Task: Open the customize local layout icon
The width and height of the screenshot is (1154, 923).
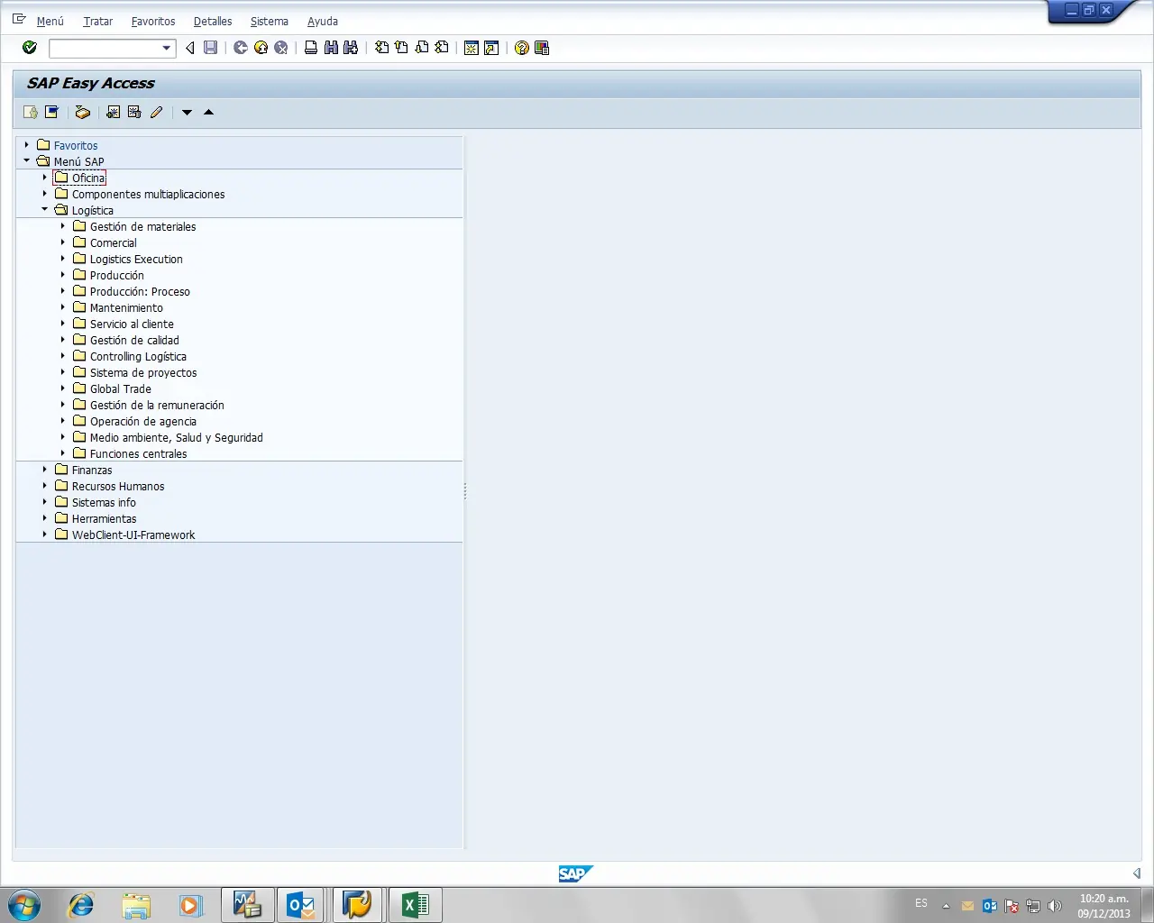Action: point(542,48)
